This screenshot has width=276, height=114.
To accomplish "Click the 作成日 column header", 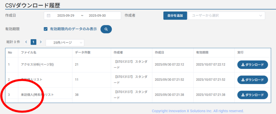I will pyautogui.click(x=160, y=52).
